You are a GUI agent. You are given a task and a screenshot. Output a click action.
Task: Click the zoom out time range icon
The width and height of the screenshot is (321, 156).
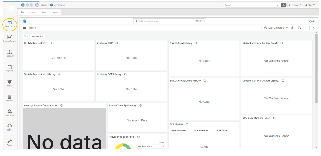click(x=293, y=28)
